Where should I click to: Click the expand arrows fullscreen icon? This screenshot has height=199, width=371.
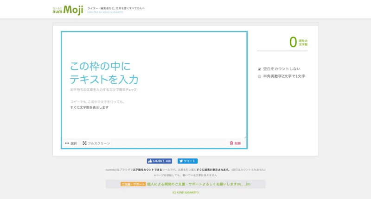(84, 143)
